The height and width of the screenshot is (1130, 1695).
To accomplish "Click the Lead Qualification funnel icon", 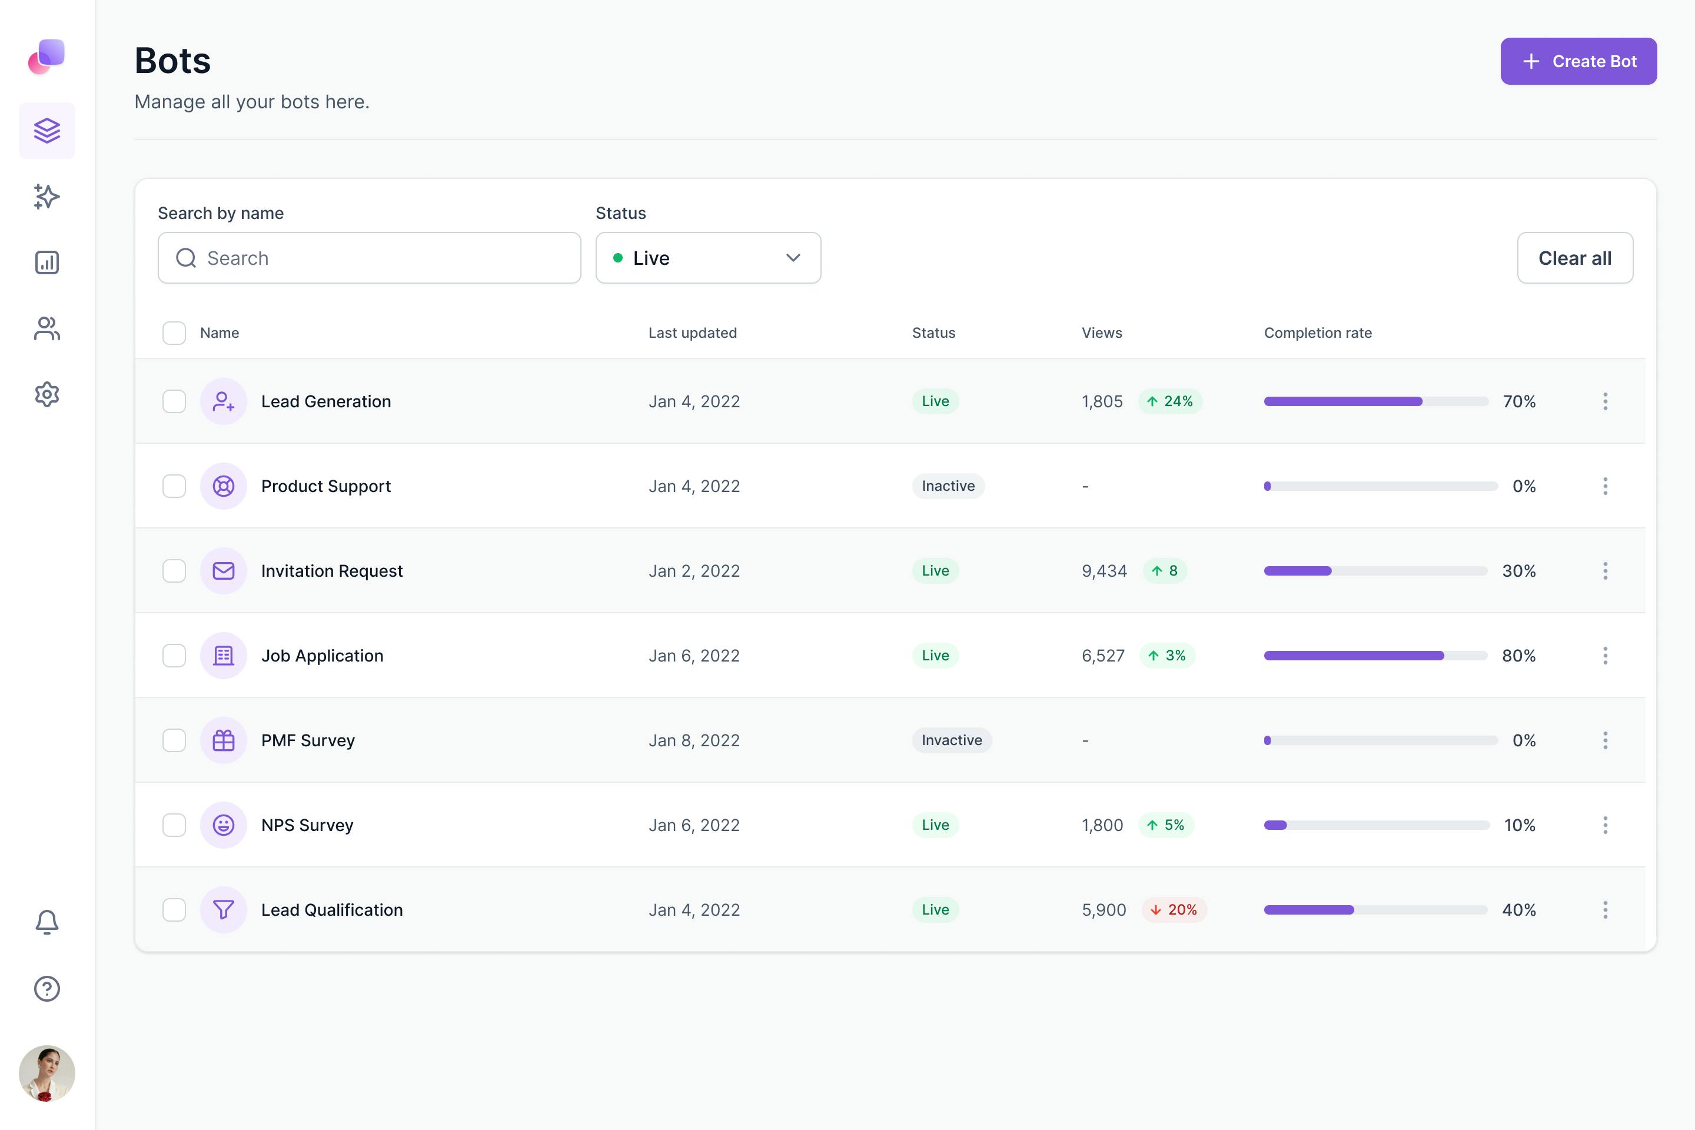I will (224, 909).
